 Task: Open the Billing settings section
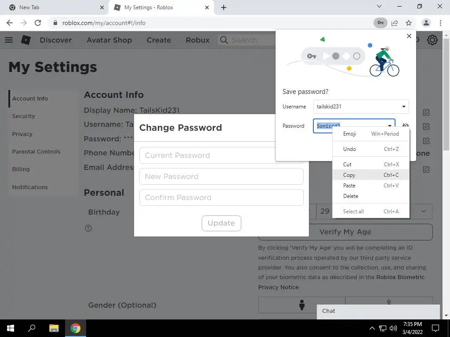21,169
